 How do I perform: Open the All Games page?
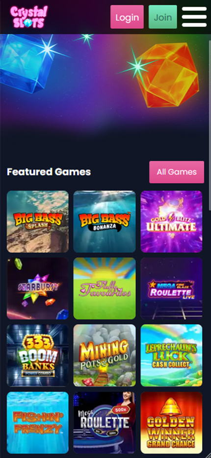point(177,172)
